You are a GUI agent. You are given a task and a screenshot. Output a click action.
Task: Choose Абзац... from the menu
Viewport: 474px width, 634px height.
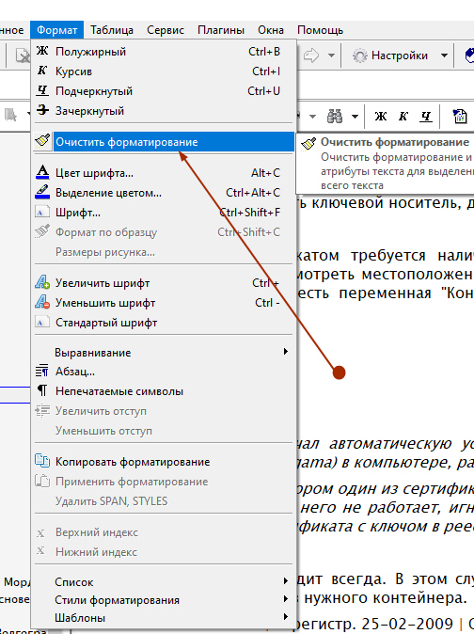[x=164, y=371]
